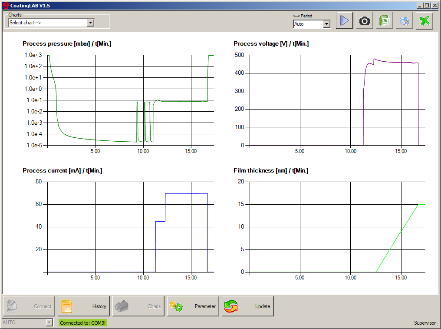Click the satellite dish Connect icon
The height and width of the screenshot is (329, 441).
click(x=12, y=306)
